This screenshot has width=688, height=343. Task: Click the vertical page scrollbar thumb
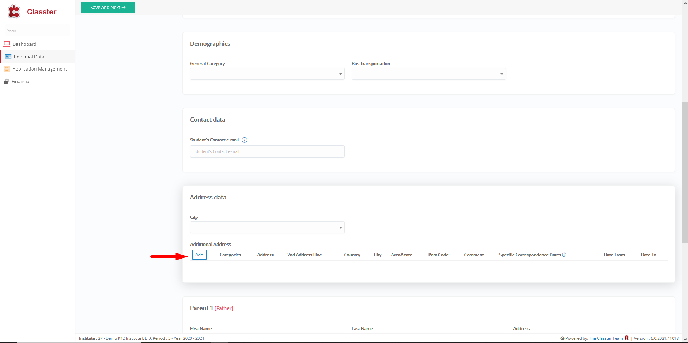pyautogui.click(x=685, y=172)
